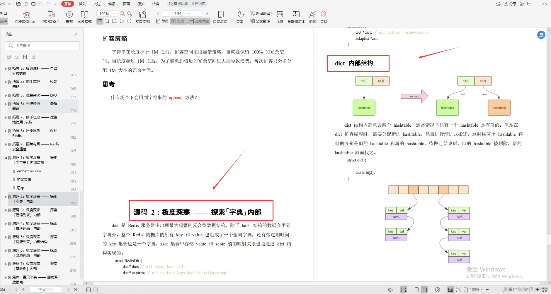Click the page number input field
The image size is (551, 294).
click(x=182, y=13)
